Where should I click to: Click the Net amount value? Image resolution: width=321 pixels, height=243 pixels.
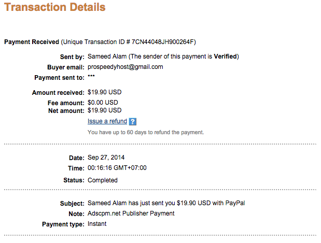pos(105,110)
